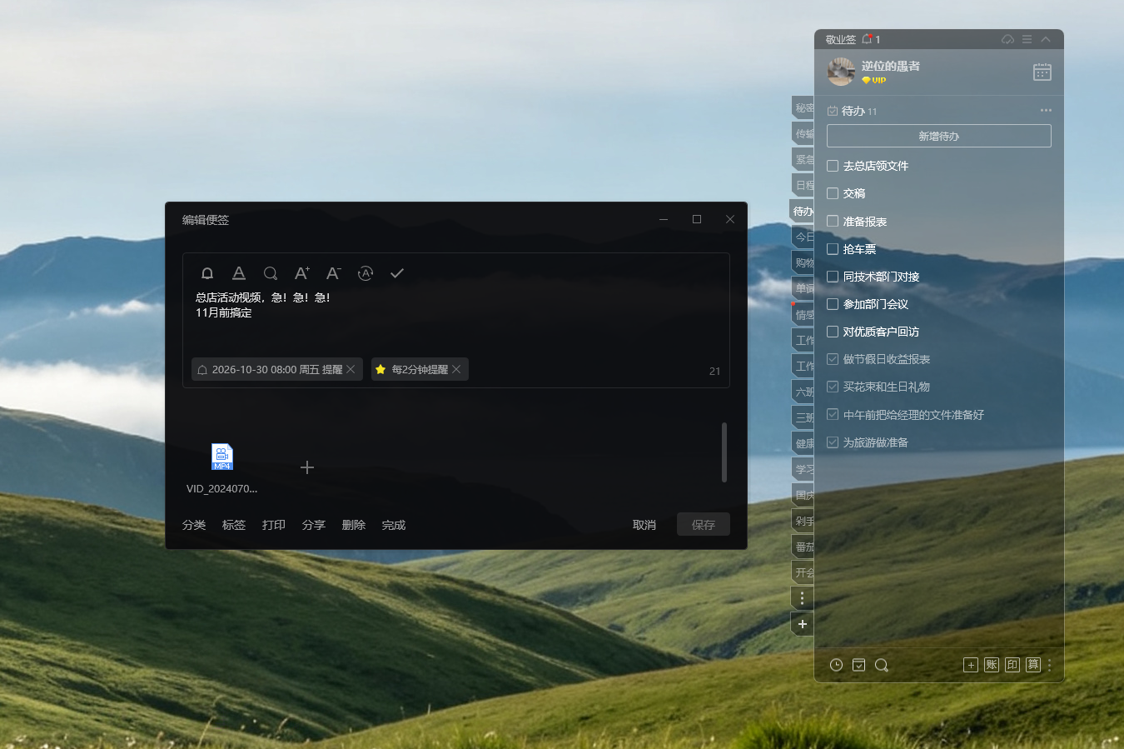Click the checkmark icon in the editor toolbar
1124x749 pixels.
[x=397, y=273]
